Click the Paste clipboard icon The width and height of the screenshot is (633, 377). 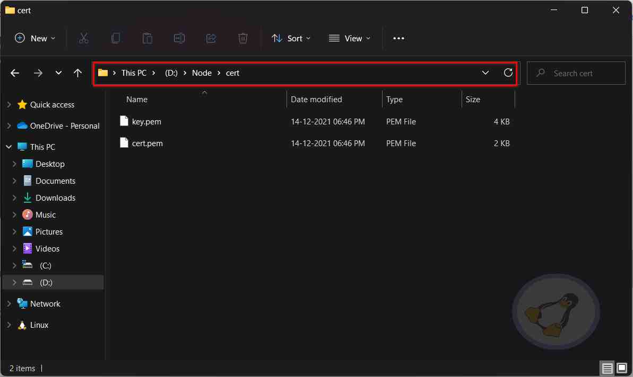(148, 38)
